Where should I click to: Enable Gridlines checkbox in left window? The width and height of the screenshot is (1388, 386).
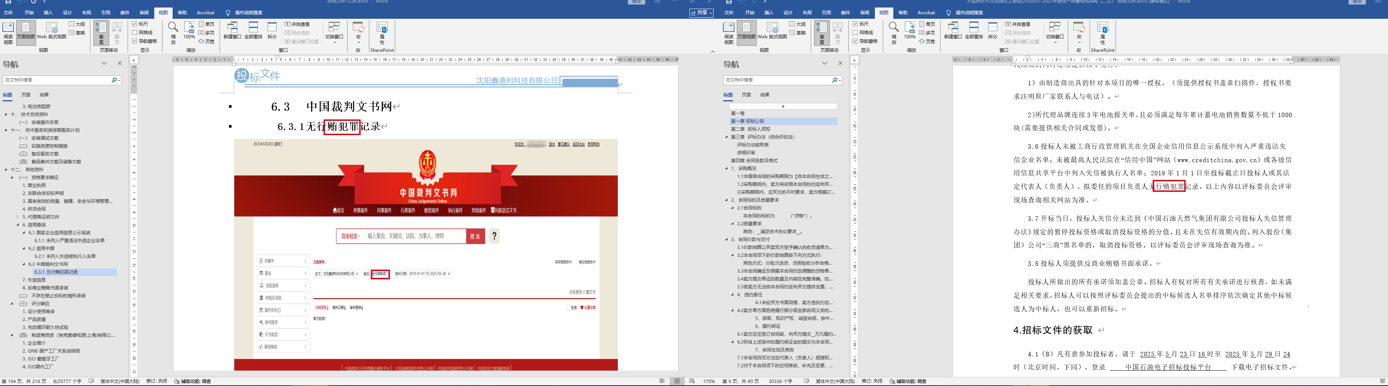(x=135, y=33)
